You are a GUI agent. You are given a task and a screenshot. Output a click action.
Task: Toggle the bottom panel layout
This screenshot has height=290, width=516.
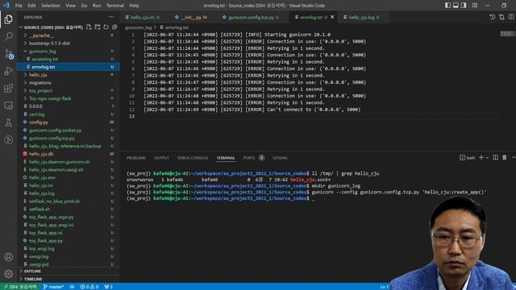point(456,6)
